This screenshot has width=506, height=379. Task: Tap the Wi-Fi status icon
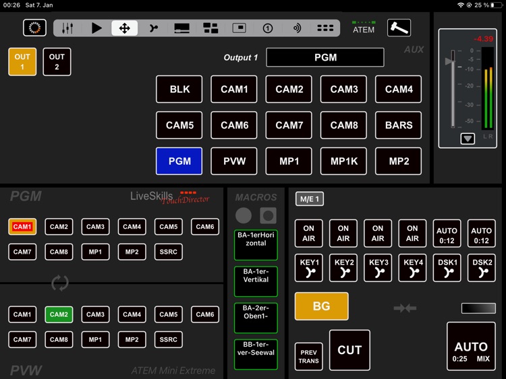(x=461, y=5)
